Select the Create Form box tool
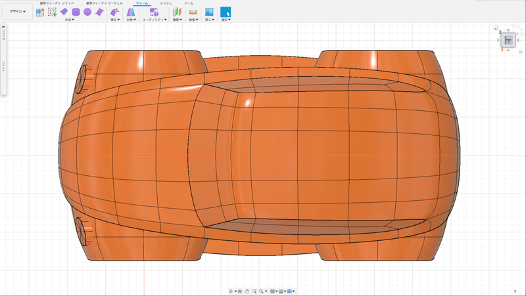526x296 pixels. click(x=40, y=12)
